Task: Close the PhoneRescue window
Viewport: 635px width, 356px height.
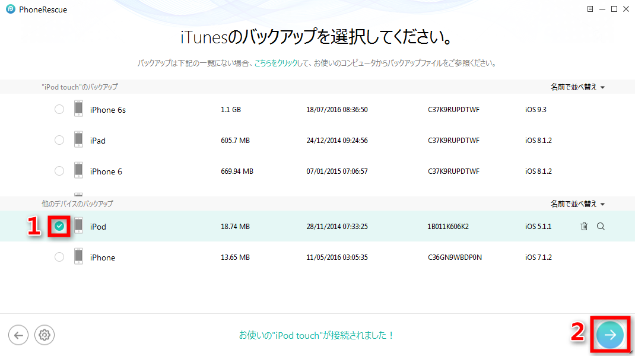Action: pyautogui.click(x=626, y=9)
